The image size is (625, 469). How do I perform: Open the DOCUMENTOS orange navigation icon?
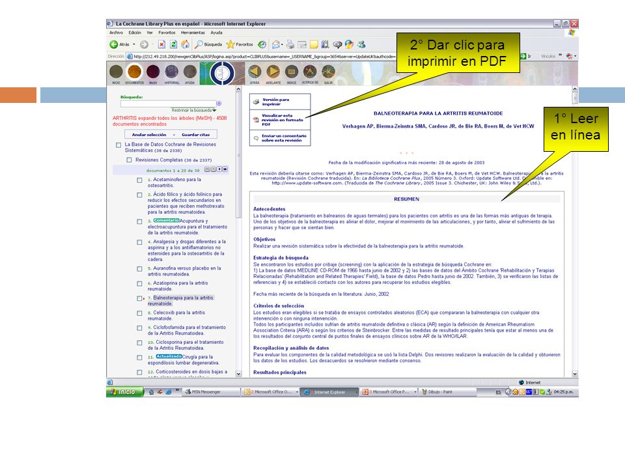click(x=134, y=72)
